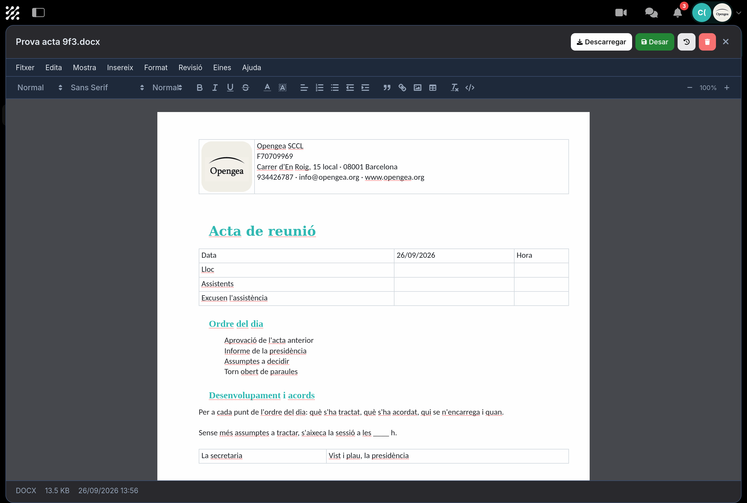Insert a table from the toolbar

433,88
